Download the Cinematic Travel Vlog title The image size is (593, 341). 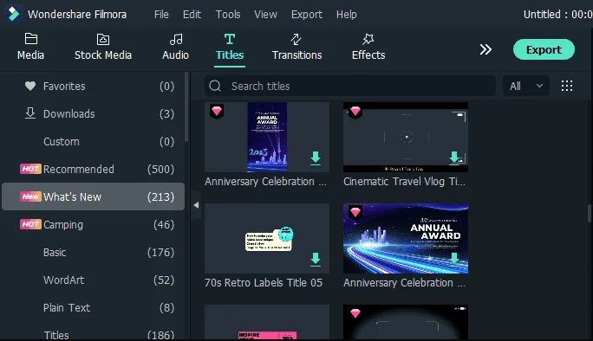click(x=454, y=158)
